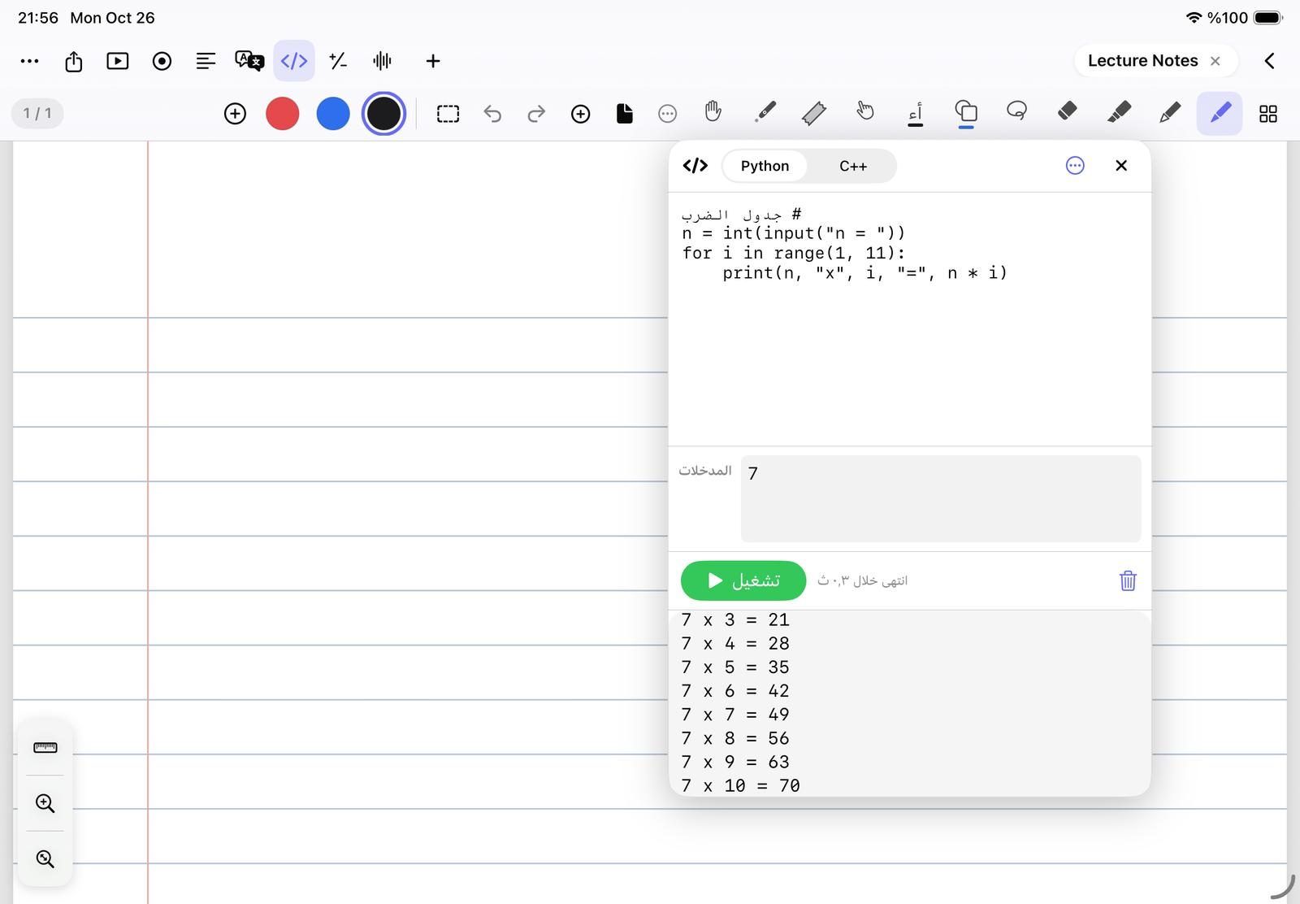This screenshot has height=904, width=1300.
Task: Select the laser pointer tool
Action: tap(765, 111)
